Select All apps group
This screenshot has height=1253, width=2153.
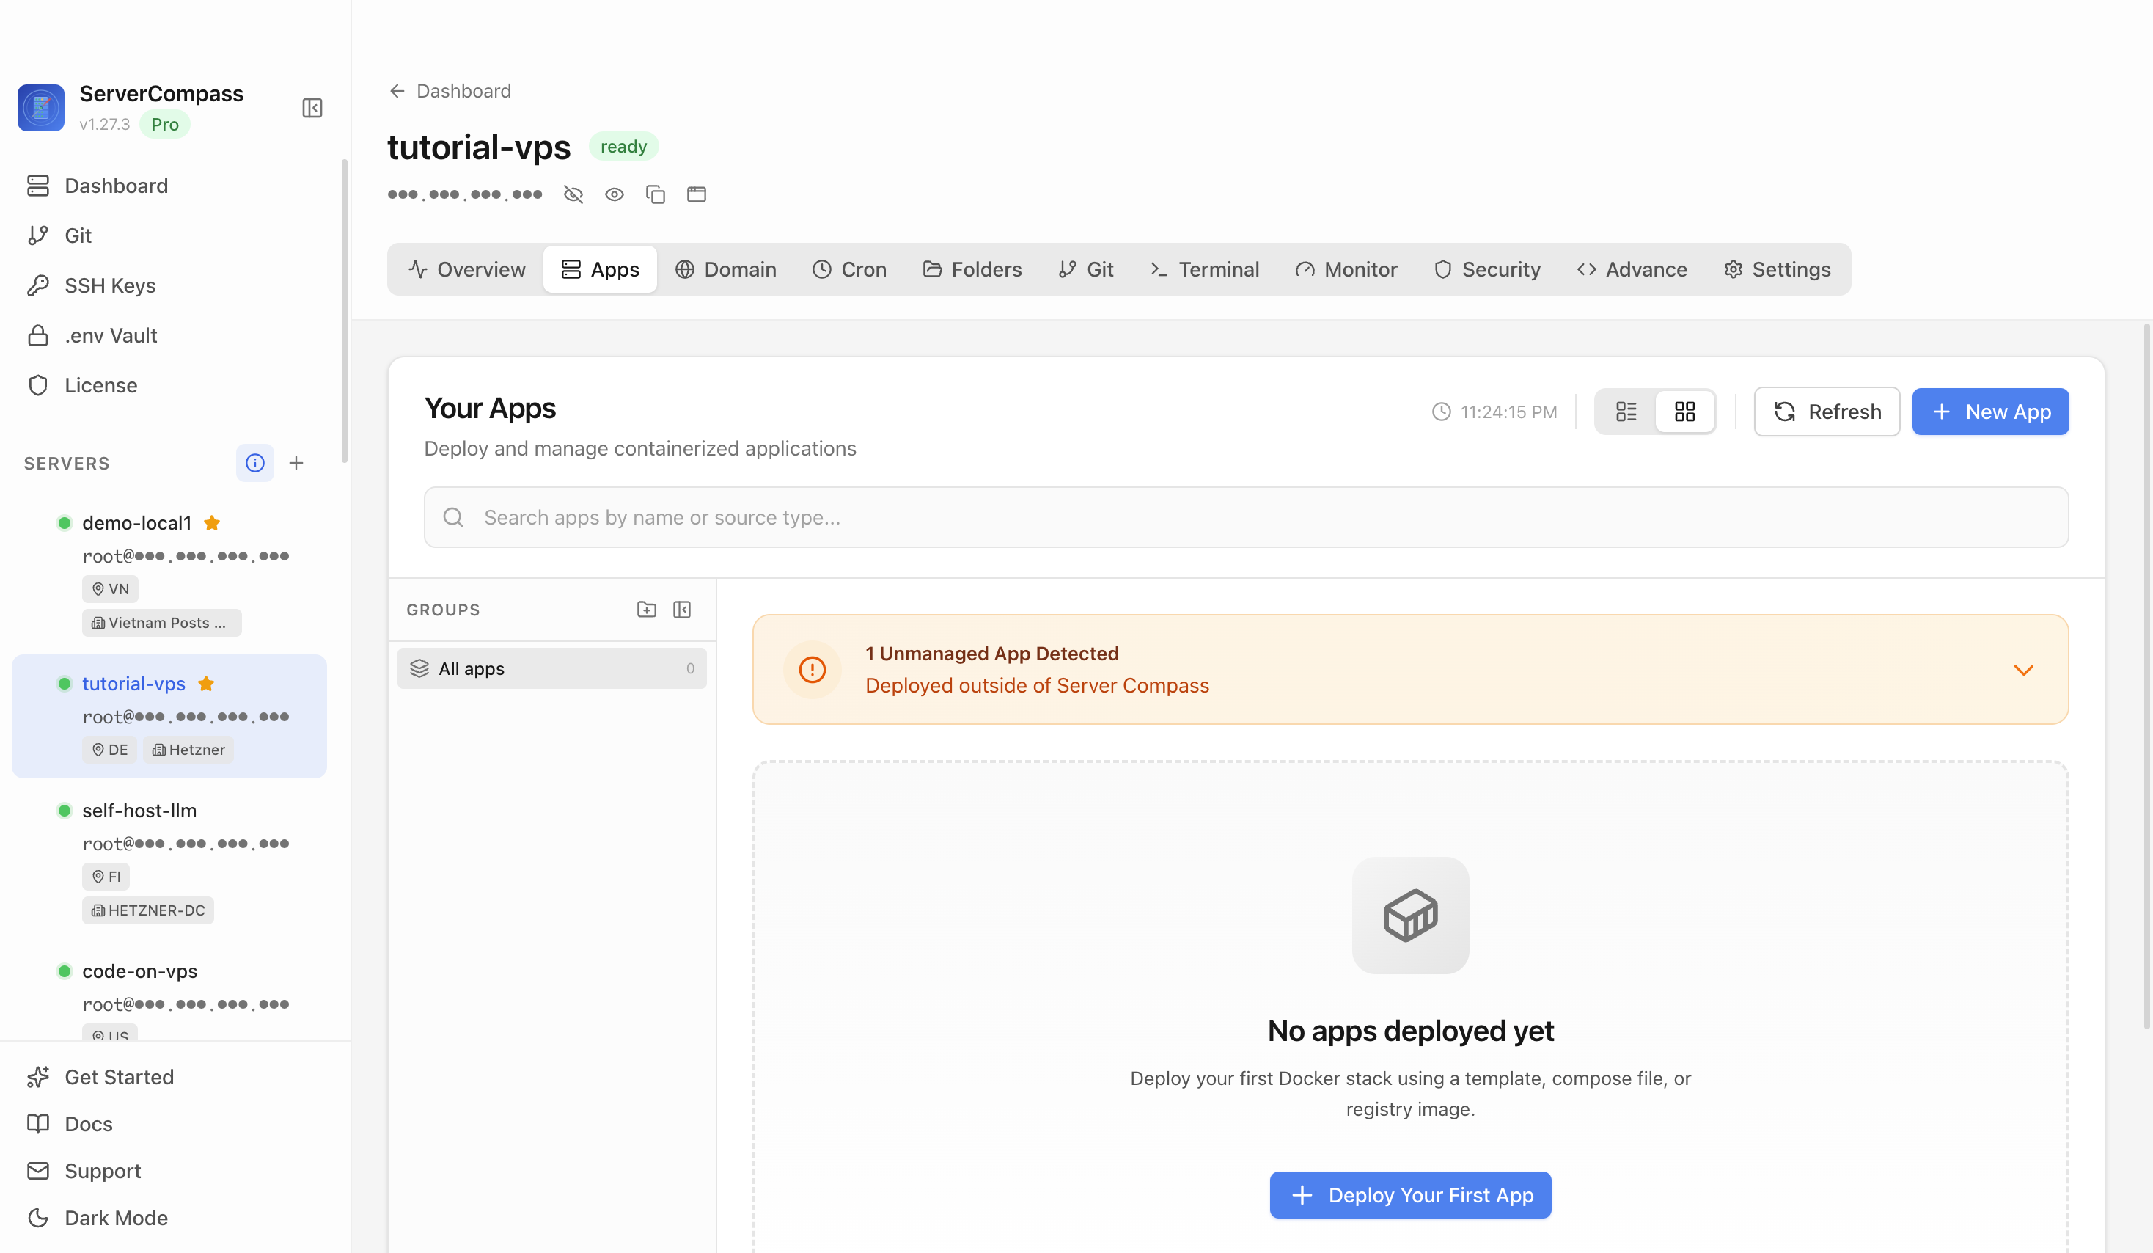click(552, 668)
